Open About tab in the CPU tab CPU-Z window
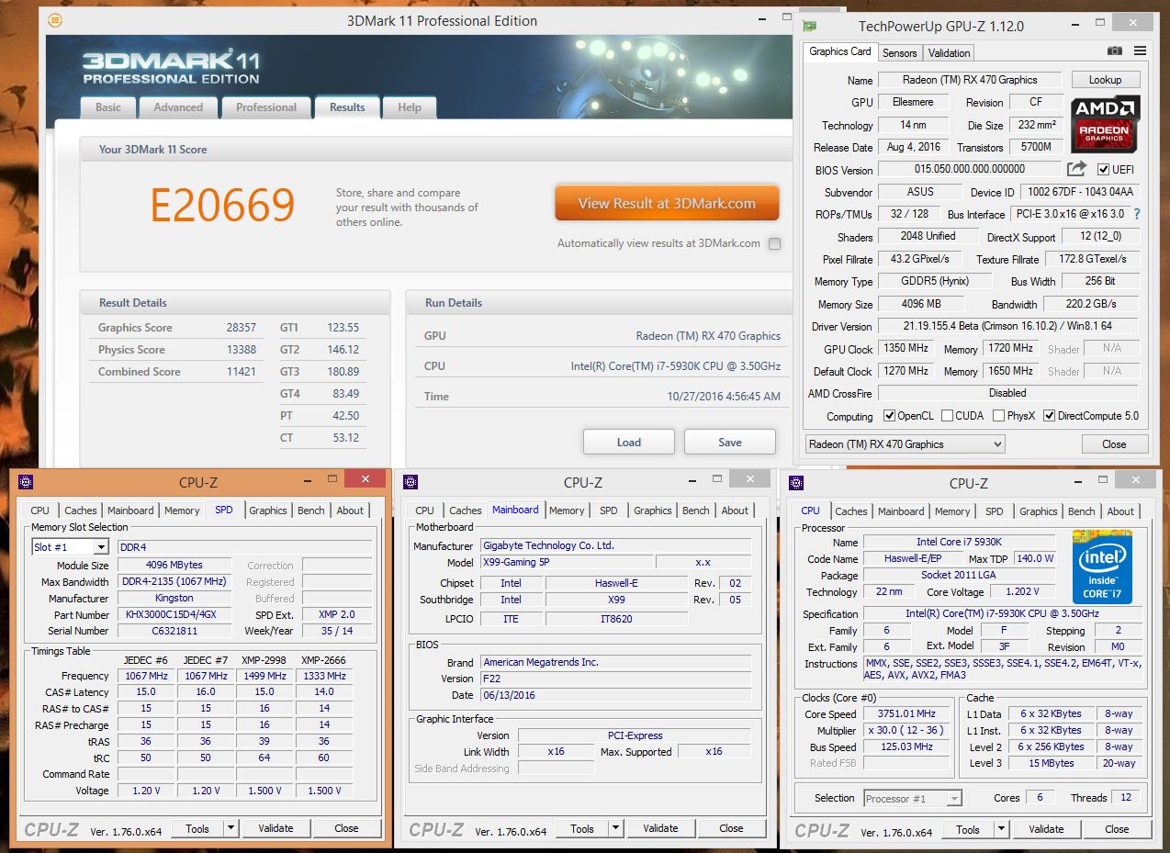1170x853 pixels. (1120, 511)
